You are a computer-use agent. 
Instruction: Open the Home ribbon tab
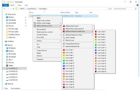(12, 5)
